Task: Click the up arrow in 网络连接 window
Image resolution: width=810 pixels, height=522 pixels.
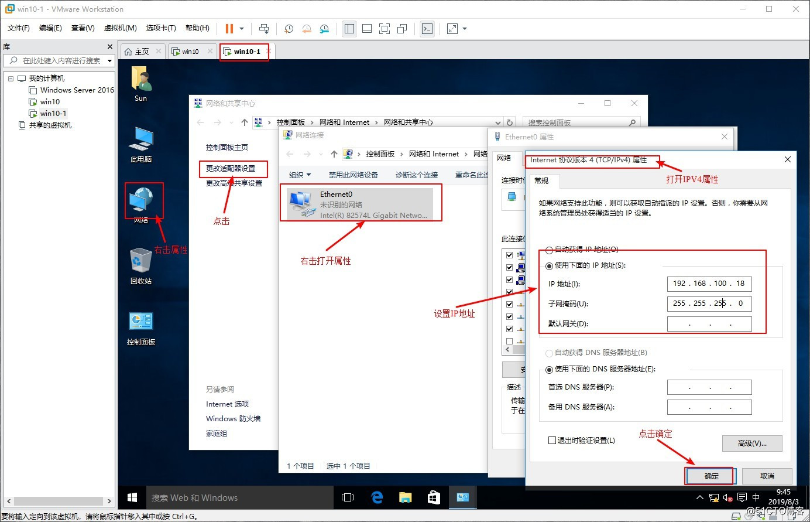Action: [334, 154]
